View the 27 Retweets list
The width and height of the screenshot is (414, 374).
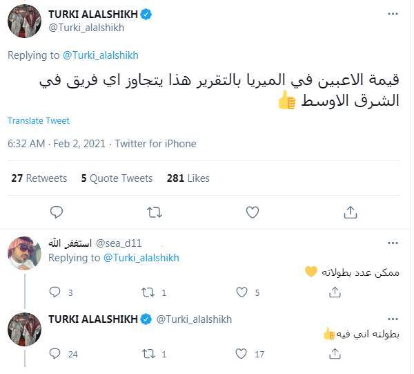(x=39, y=178)
